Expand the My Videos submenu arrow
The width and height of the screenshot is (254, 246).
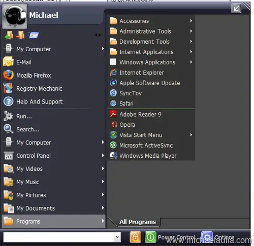point(103,168)
